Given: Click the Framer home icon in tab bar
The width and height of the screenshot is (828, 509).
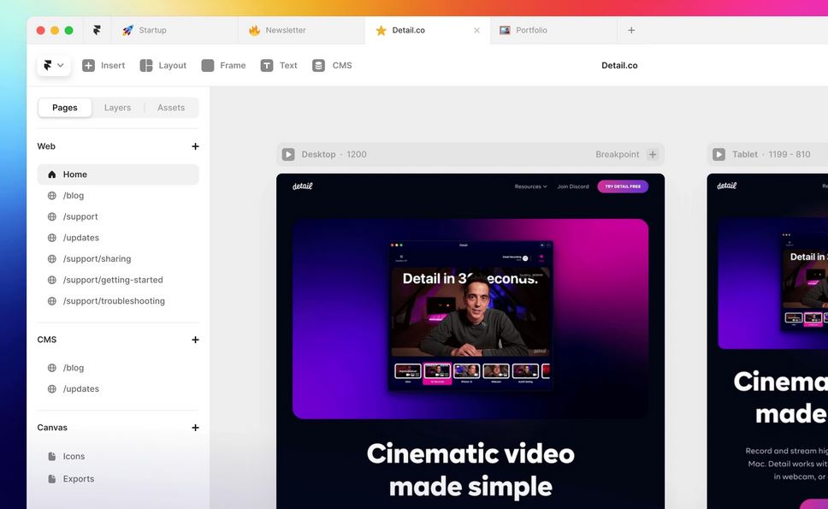Looking at the screenshot, I should pyautogui.click(x=97, y=30).
